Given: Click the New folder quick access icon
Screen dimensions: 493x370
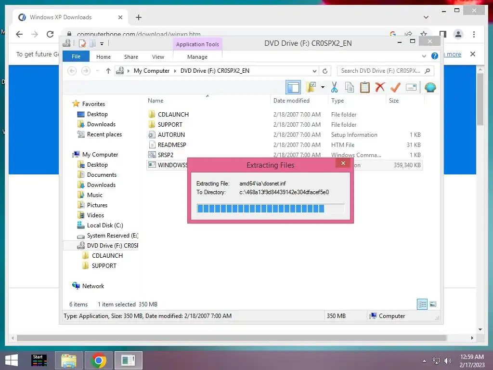Looking at the screenshot, I should [92, 43].
